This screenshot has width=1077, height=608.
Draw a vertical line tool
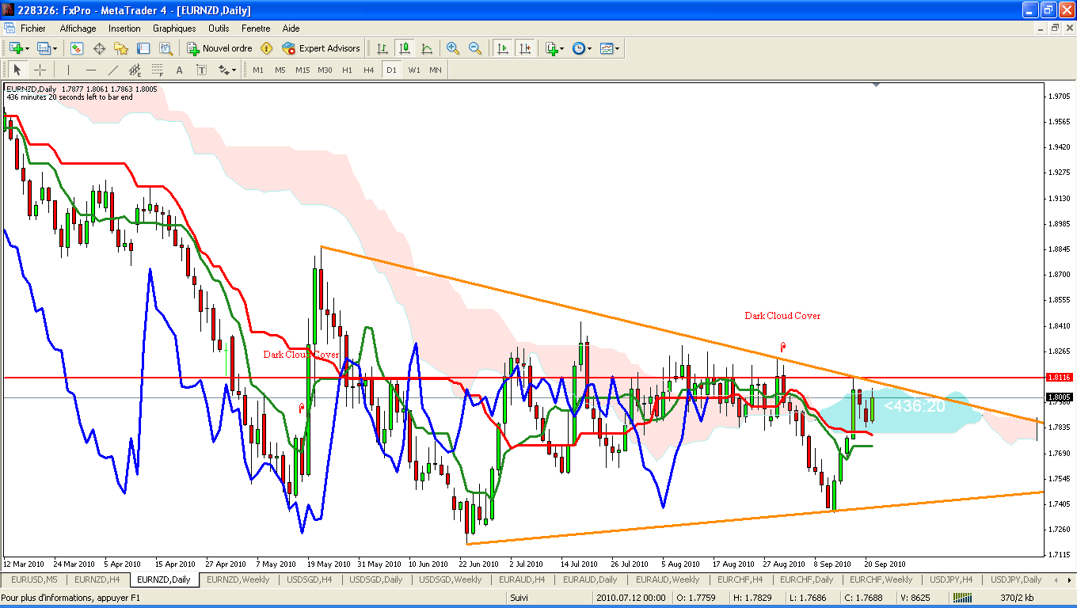pos(69,70)
